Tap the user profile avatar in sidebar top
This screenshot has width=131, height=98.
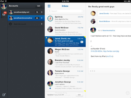[4, 7]
